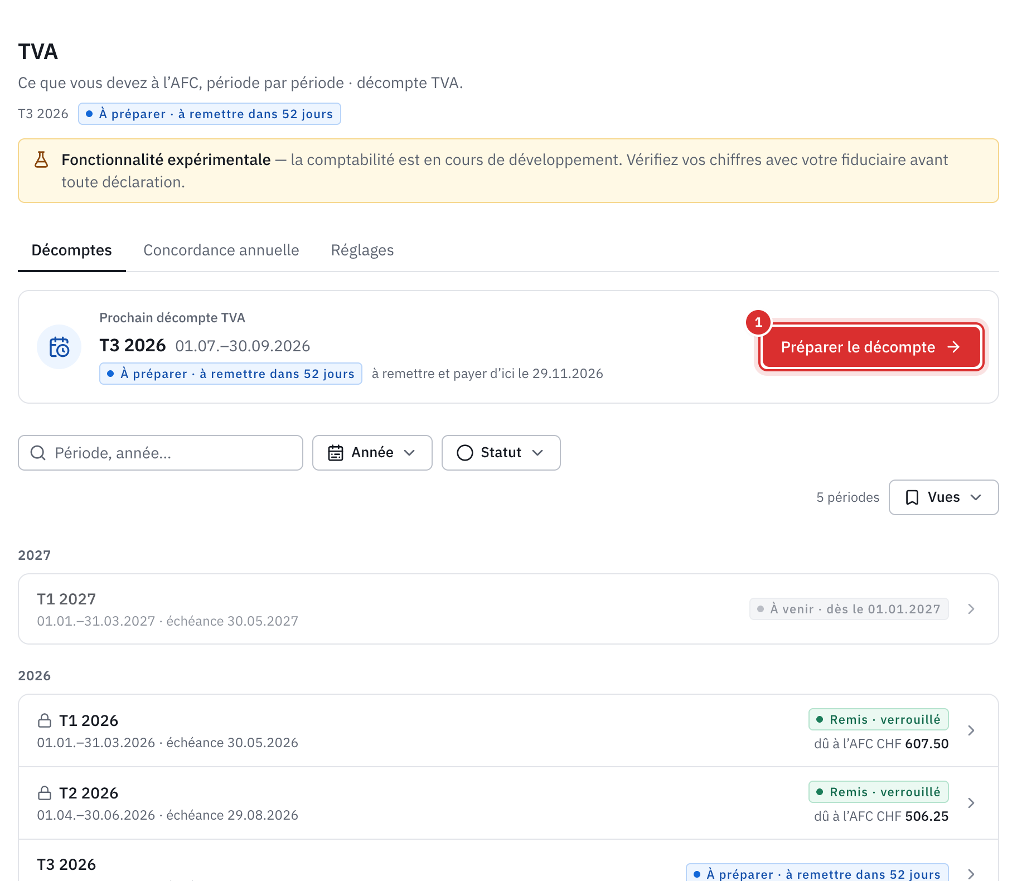Click the À préparer badge in the Prochain décompte card
This screenshot has width=1017, height=881.
tap(231, 374)
